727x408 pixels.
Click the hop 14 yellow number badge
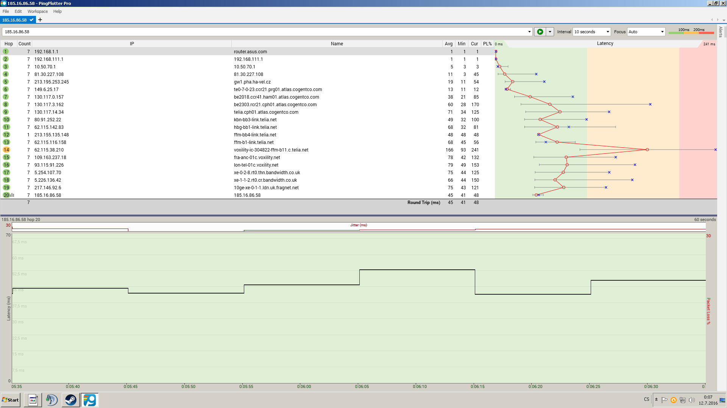click(x=6, y=150)
